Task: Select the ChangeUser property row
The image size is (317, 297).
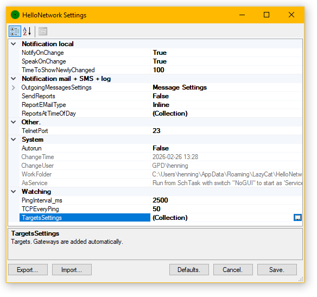Action: [161, 166]
